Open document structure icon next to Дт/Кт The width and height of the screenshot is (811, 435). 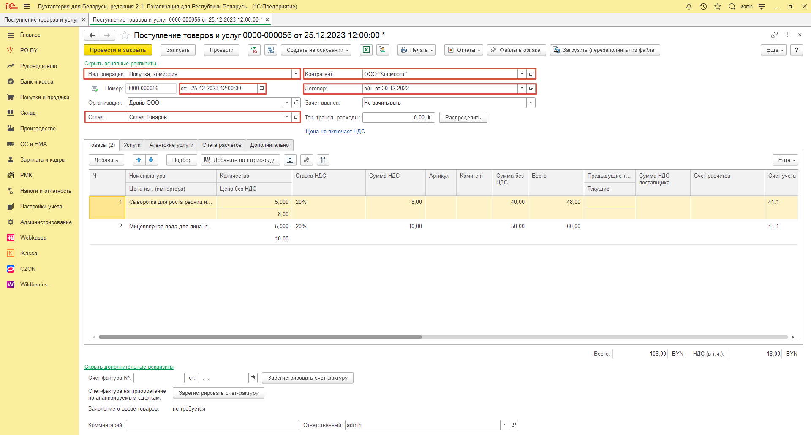click(x=271, y=50)
